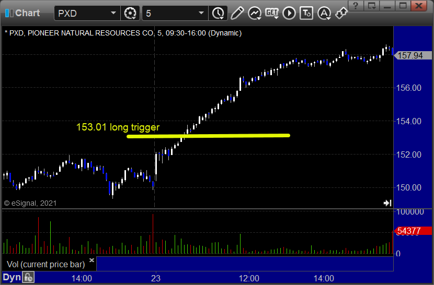Click the Chart window title icon

pyautogui.click(x=9, y=13)
